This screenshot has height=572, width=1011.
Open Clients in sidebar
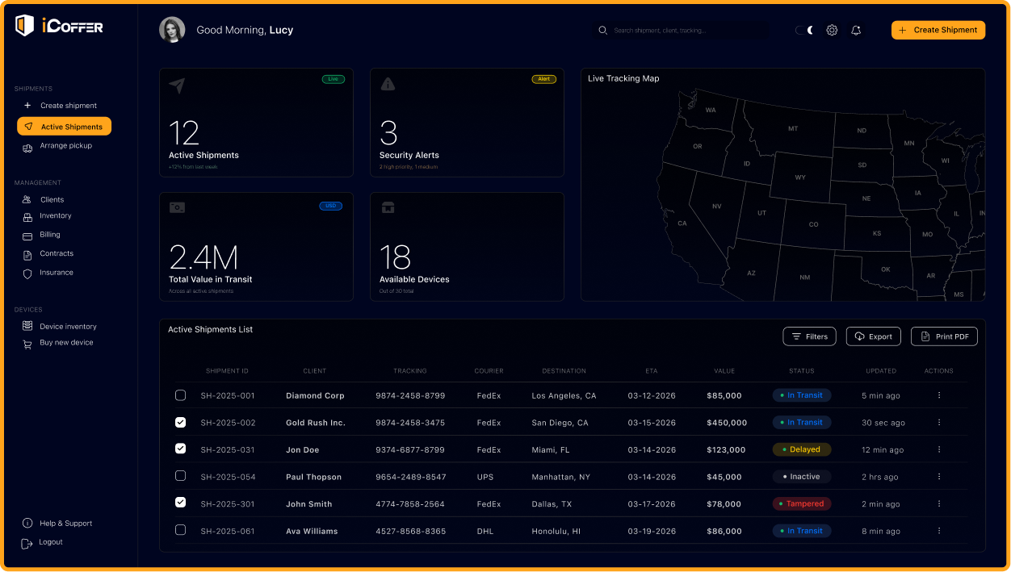point(44,199)
